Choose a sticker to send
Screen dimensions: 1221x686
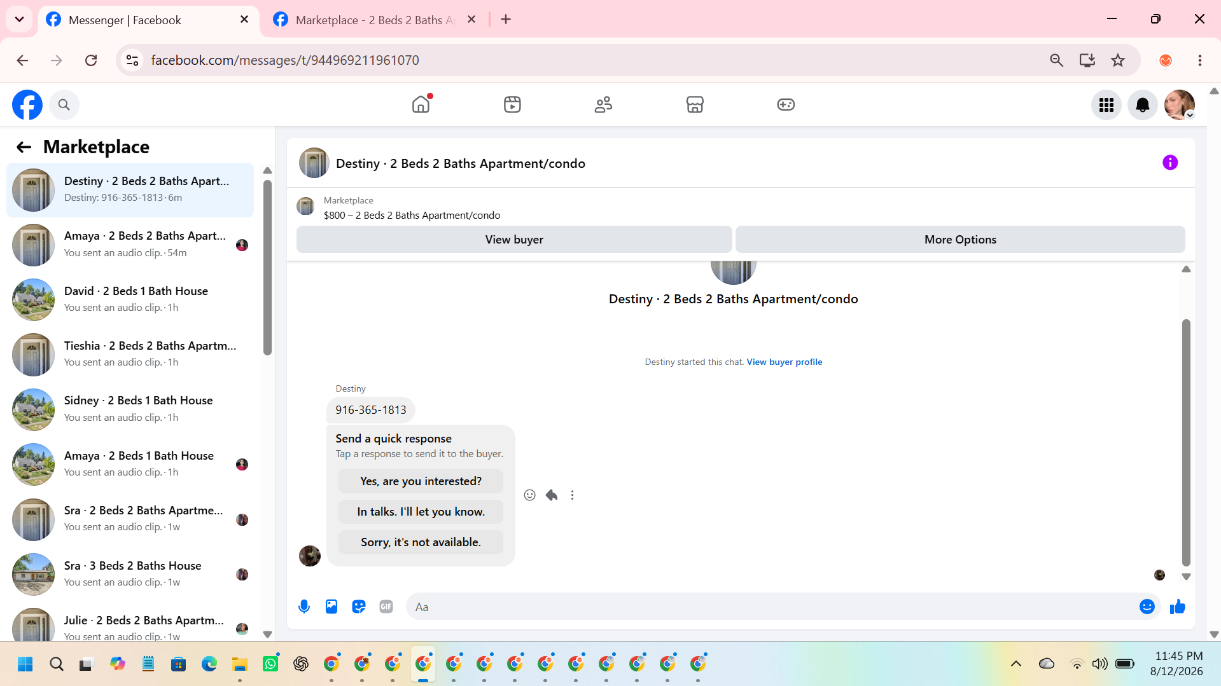(x=359, y=607)
